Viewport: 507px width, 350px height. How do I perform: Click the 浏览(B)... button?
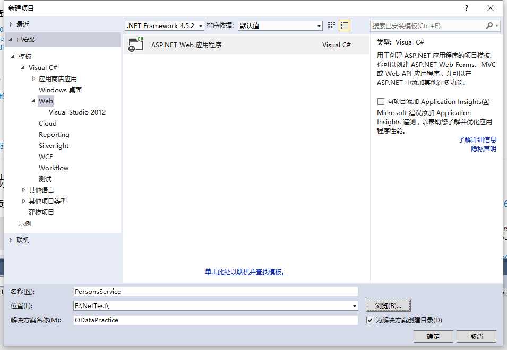(x=388, y=306)
